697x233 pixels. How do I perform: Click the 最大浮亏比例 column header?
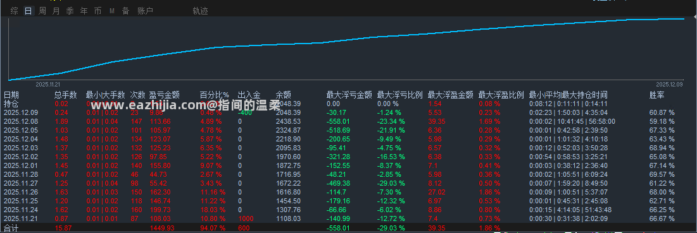click(x=399, y=95)
